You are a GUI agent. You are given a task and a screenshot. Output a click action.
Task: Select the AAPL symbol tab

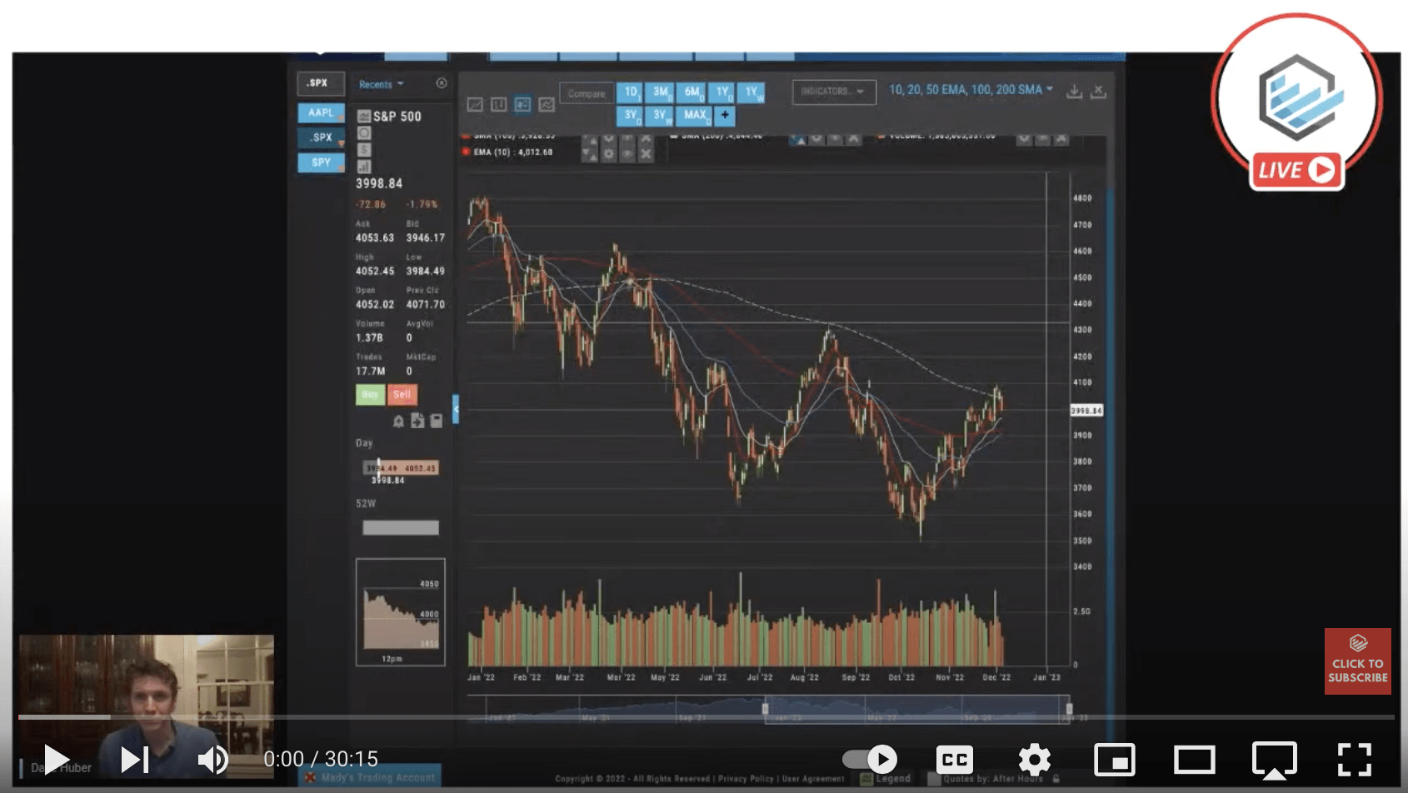[x=321, y=112]
